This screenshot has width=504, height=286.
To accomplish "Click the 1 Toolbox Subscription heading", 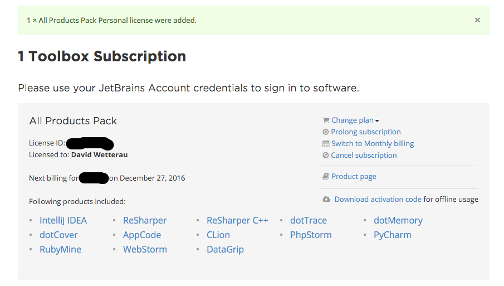I will pyautogui.click(x=102, y=56).
